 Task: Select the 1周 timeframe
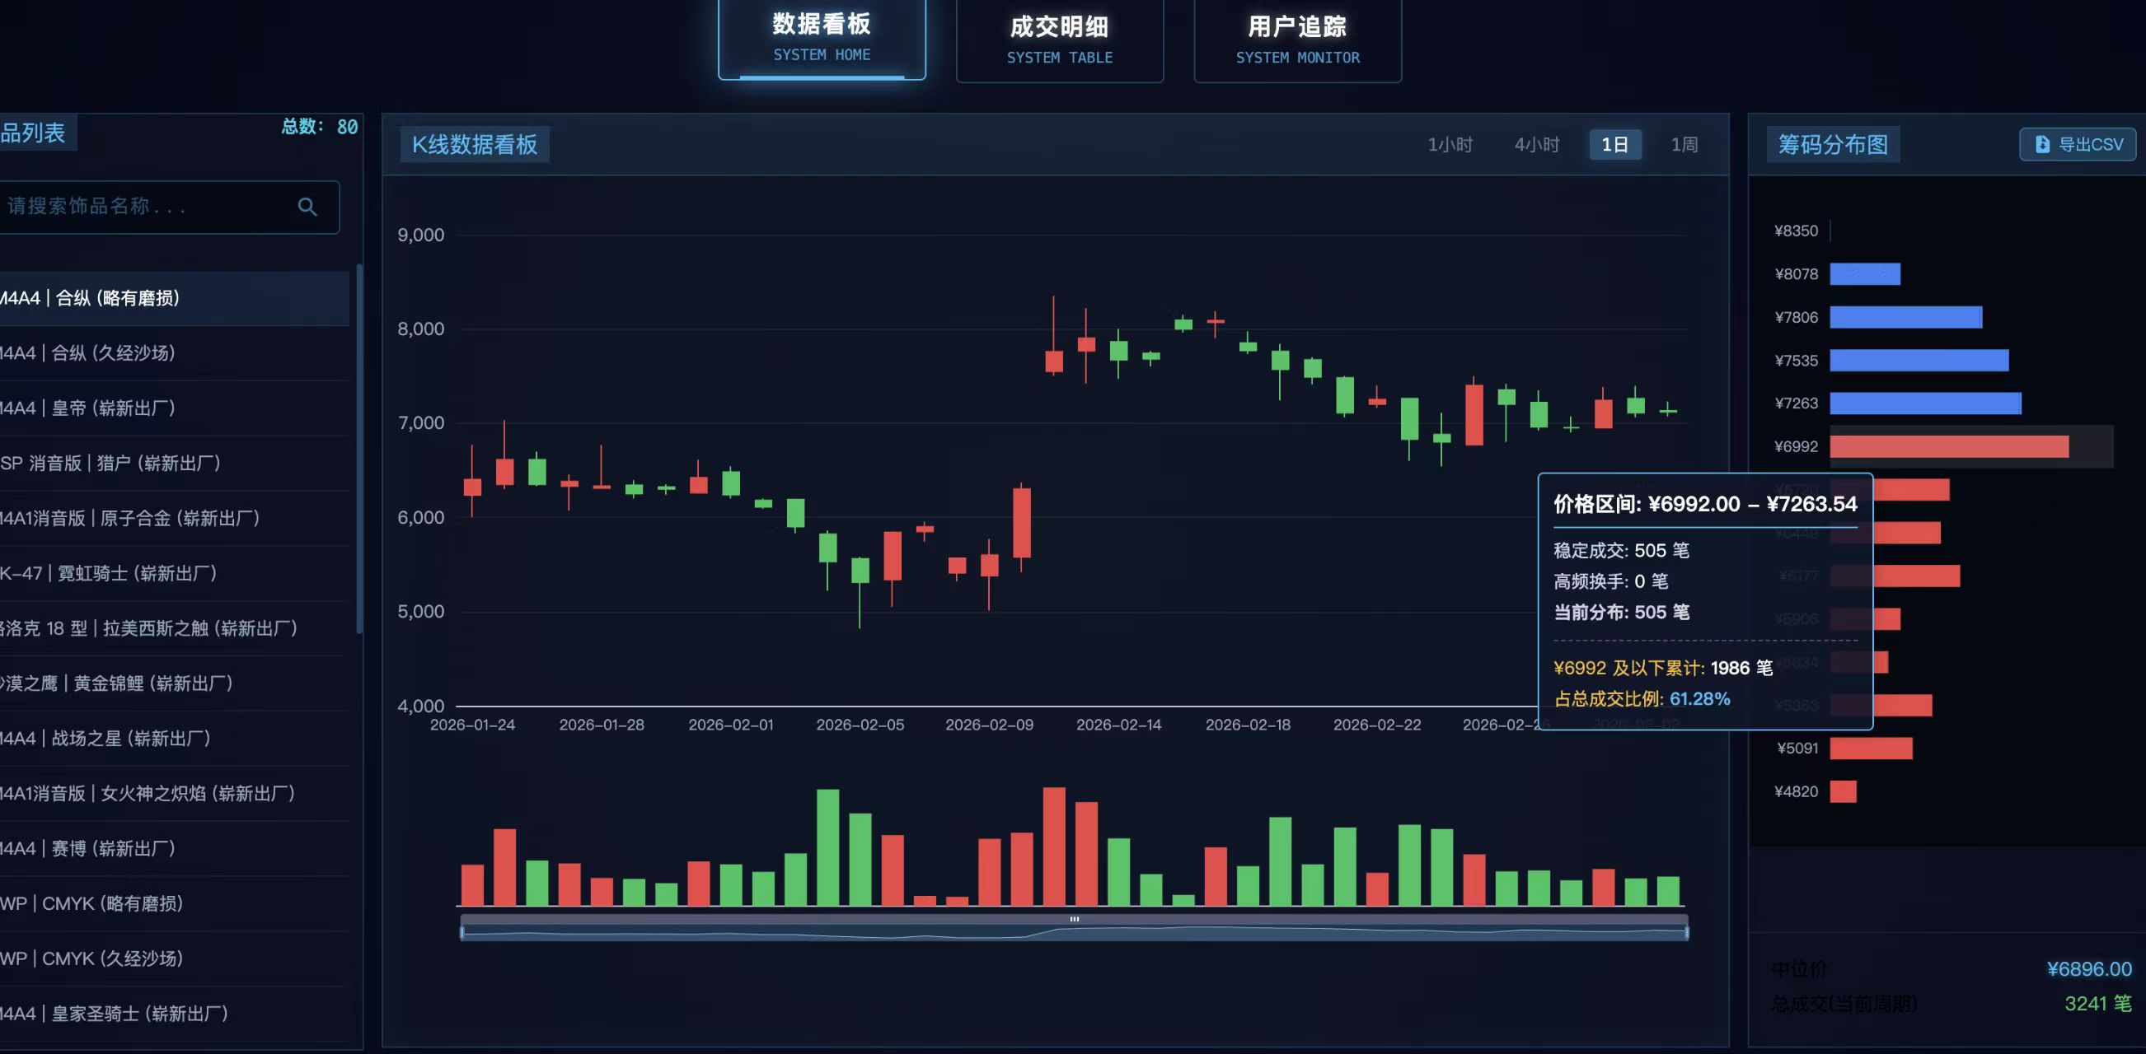(1684, 145)
